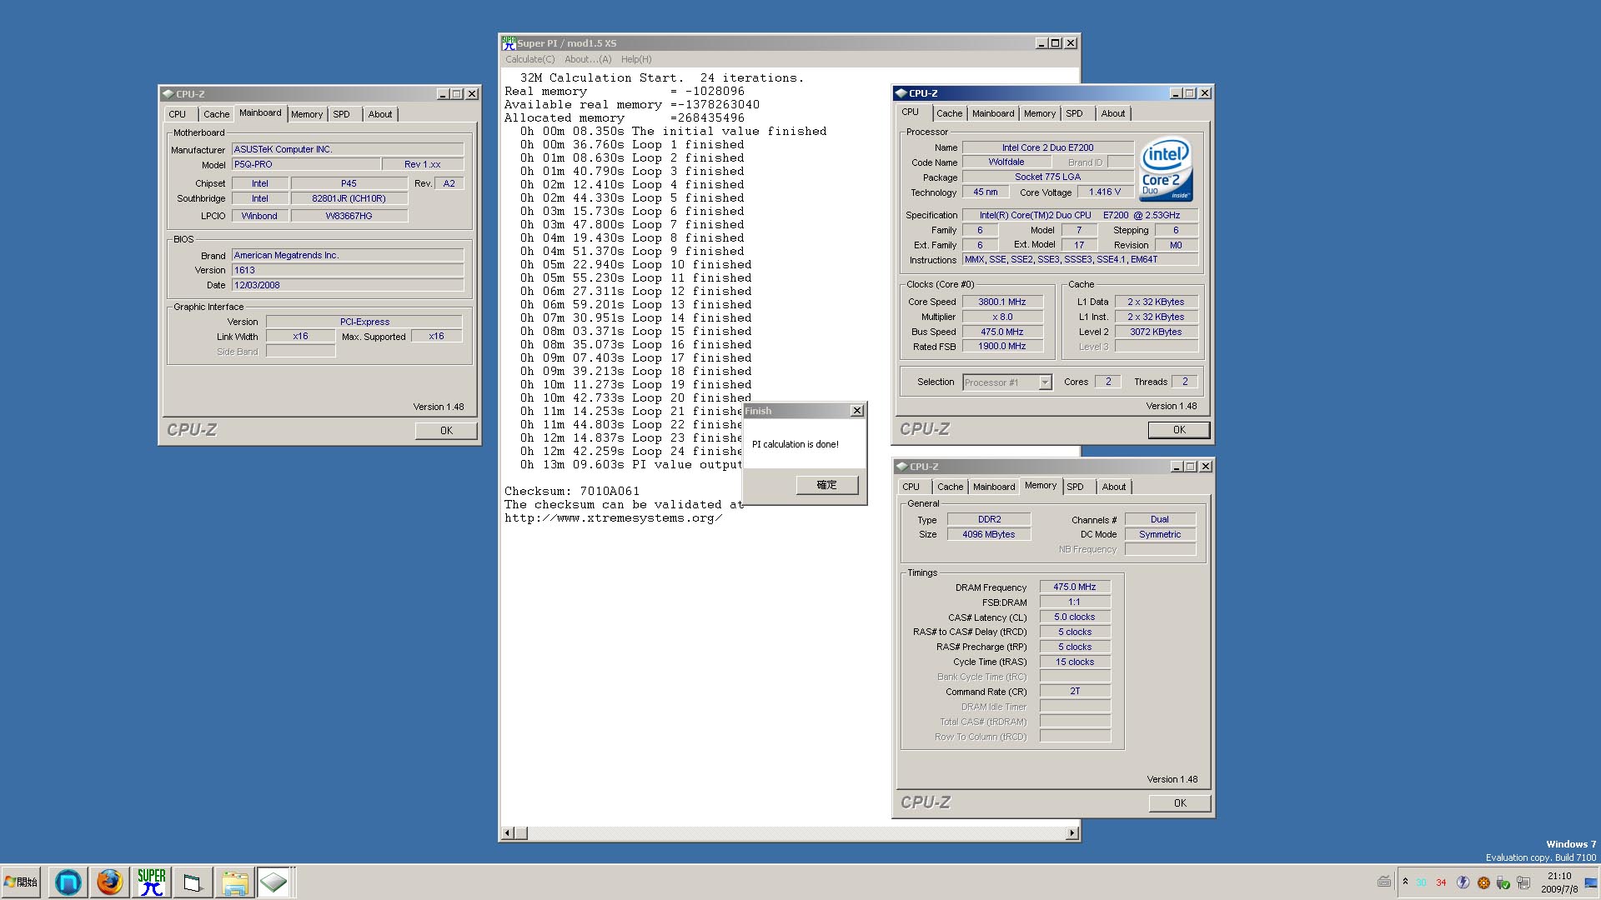This screenshot has height=900, width=1601.
Task: Open Cache tab in the CPU tab CPU-Z window
Action: pyautogui.click(x=949, y=113)
